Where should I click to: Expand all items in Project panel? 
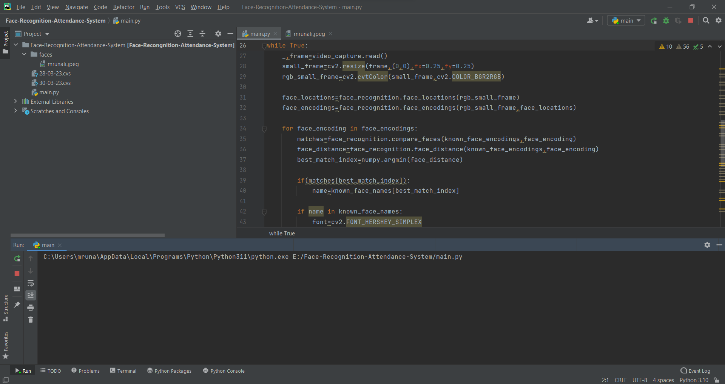pos(190,34)
